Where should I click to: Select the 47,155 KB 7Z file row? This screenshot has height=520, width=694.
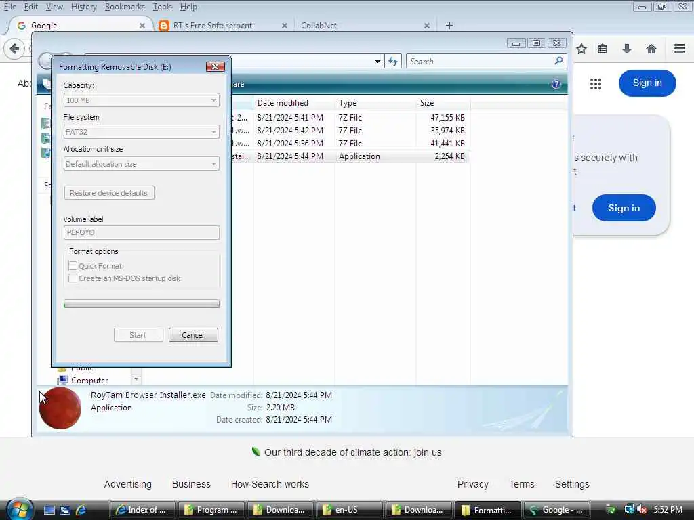(x=350, y=118)
